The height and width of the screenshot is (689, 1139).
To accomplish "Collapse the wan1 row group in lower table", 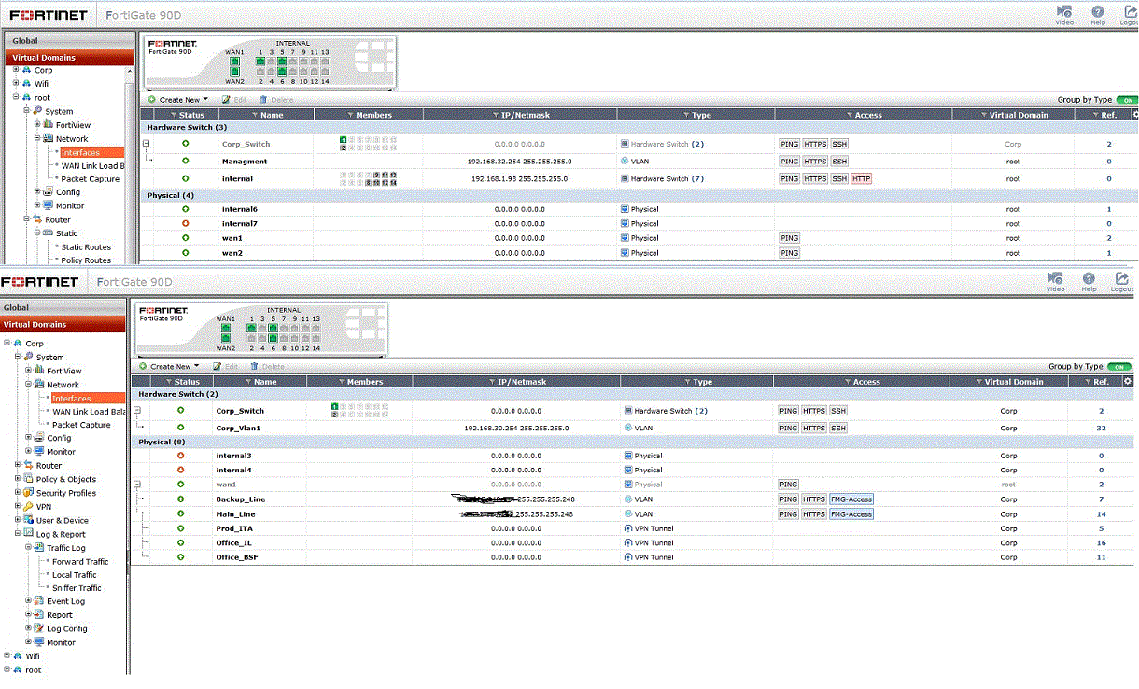I will [x=137, y=485].
